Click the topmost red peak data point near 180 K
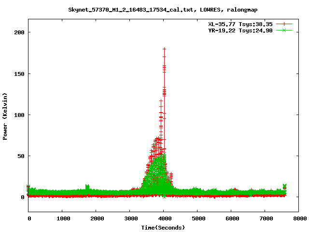Screen dimensions: 309x232 click(164, 49)
